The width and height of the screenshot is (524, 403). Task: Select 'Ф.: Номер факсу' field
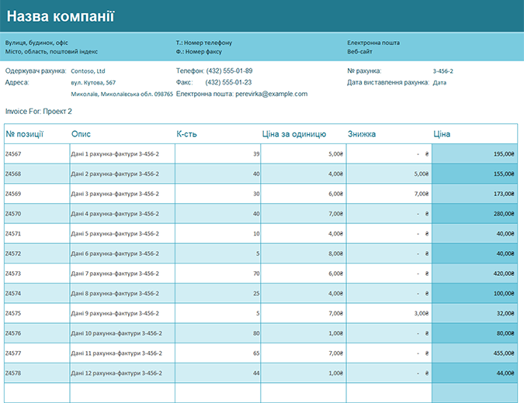click(x=199, y=52)
